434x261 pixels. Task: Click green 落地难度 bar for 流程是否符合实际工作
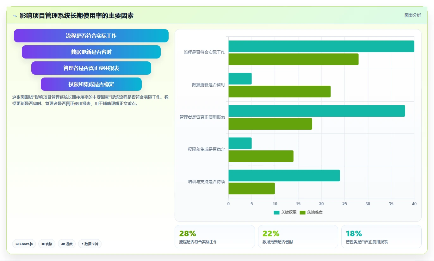[294, 59]
